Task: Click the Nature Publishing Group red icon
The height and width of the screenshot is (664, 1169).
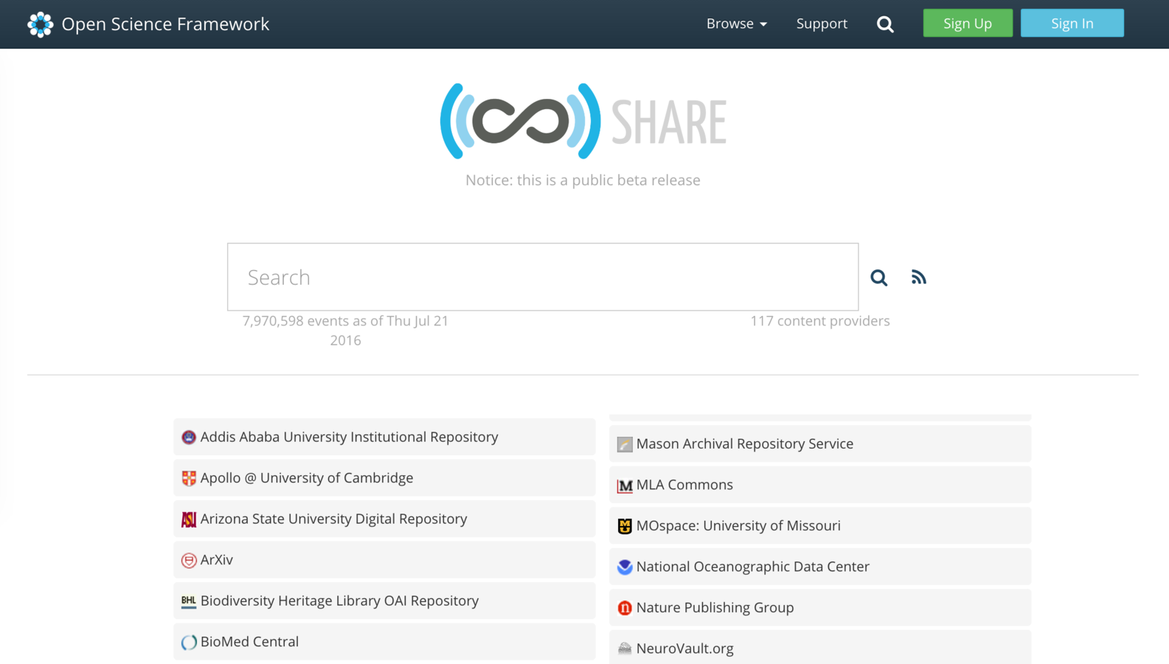Action: click(625, 608)
